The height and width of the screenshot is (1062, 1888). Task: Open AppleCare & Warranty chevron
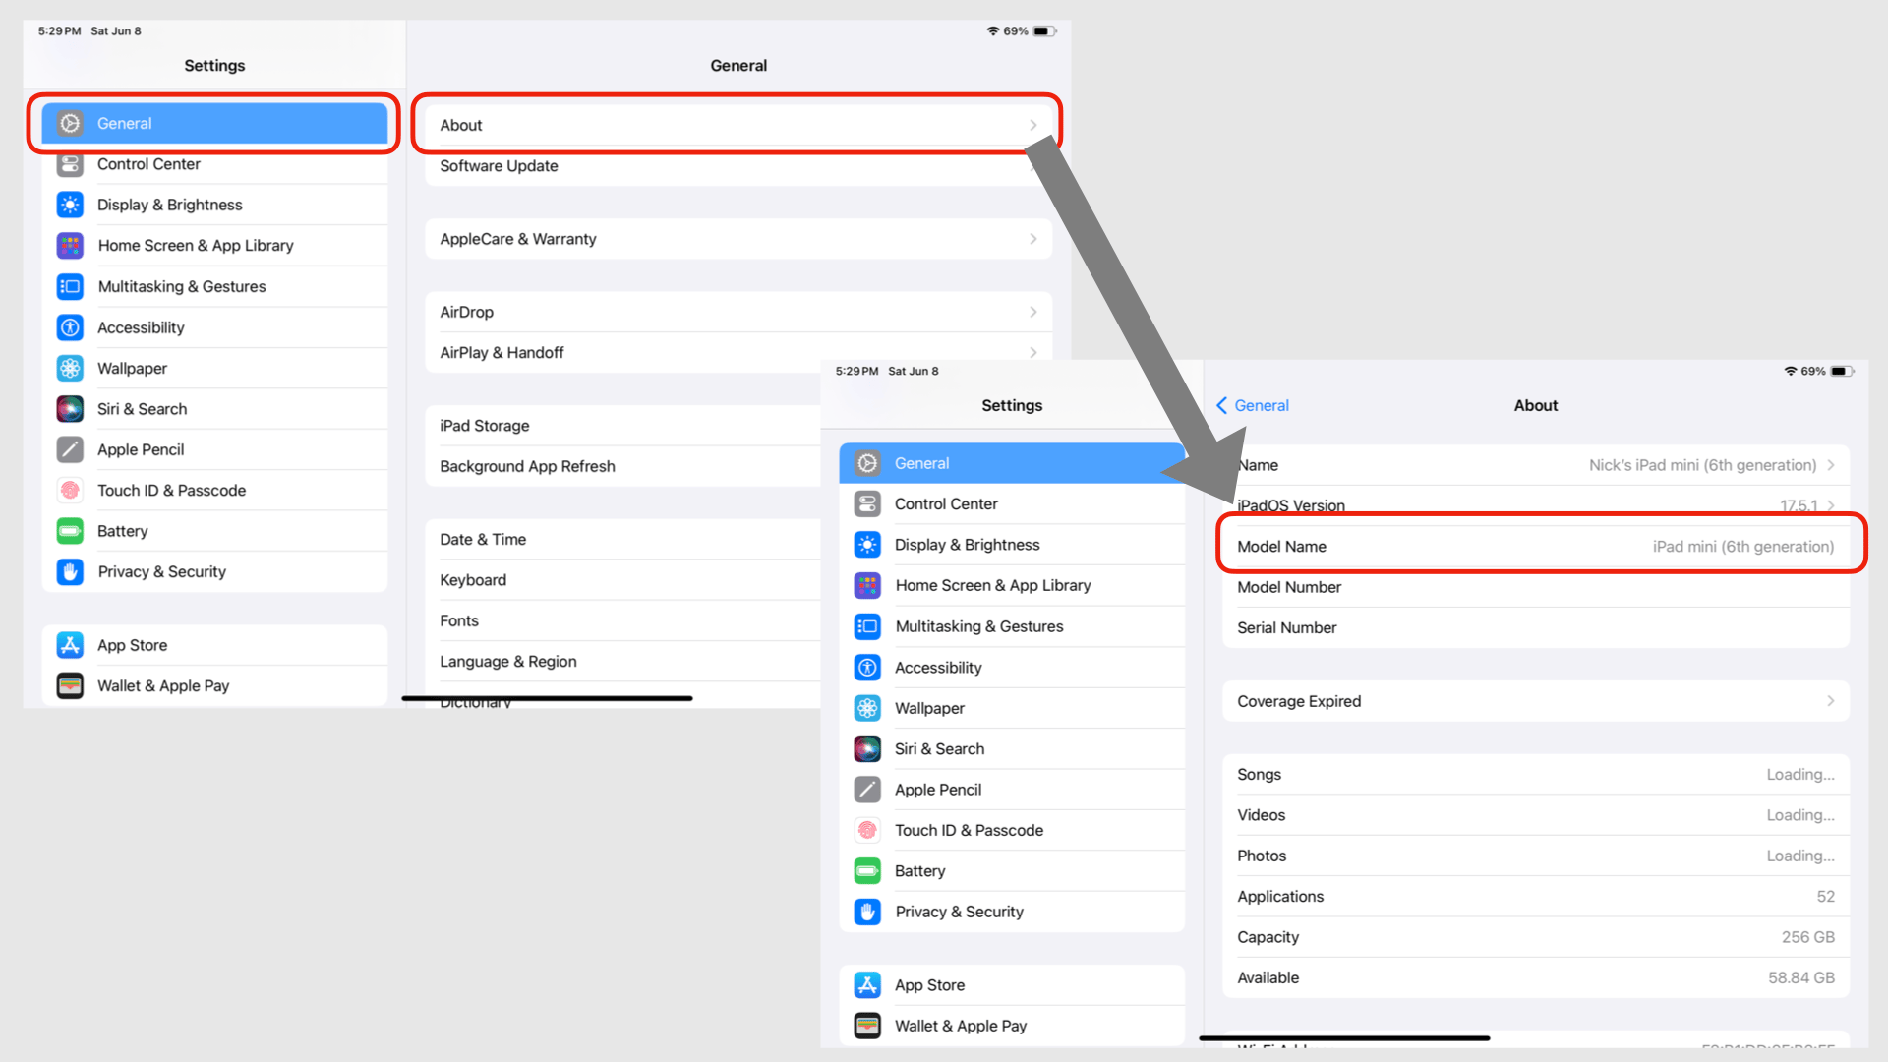(x=1033, y=239)
